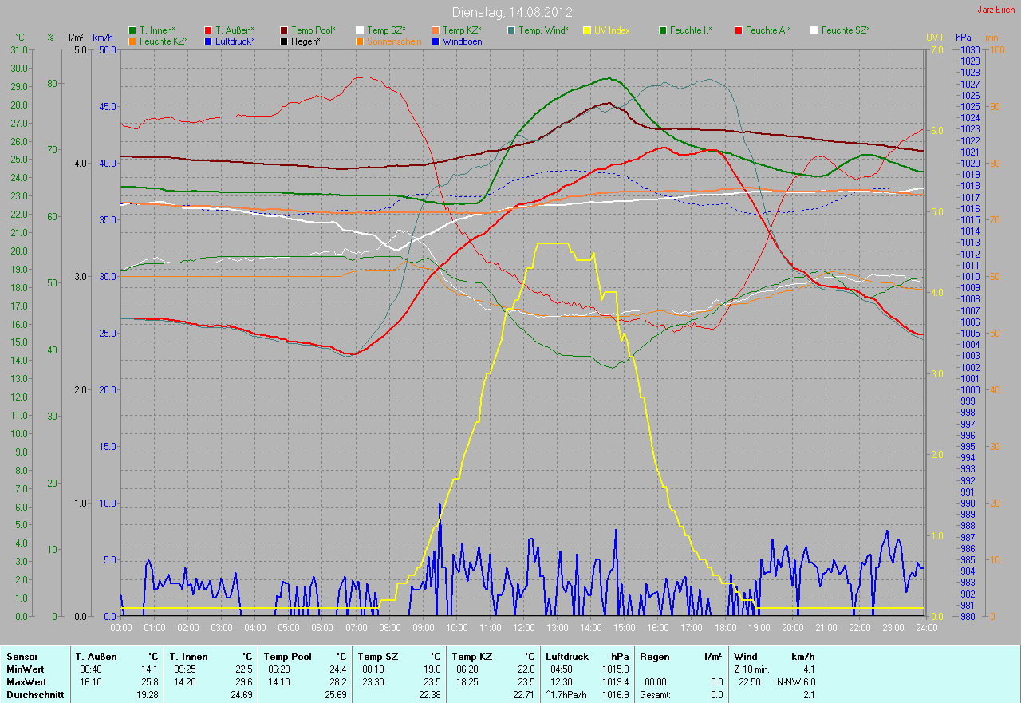The image size is (1021, 703).
Task: Click the white Temp SZ legend square
Action: pos(360,30)
